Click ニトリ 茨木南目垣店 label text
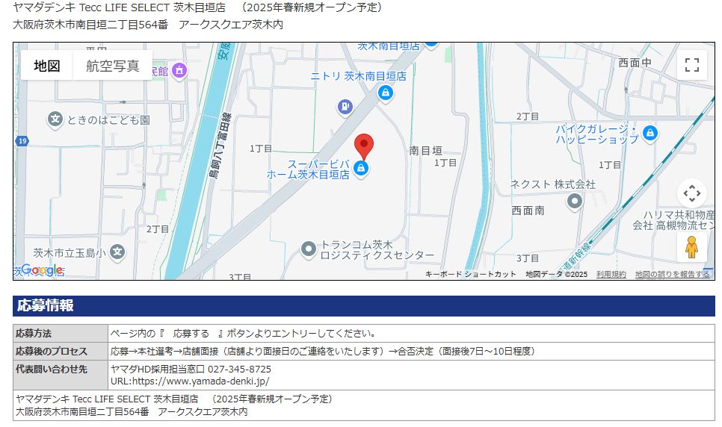Viewport: 722px width, 427px height. 358,76
